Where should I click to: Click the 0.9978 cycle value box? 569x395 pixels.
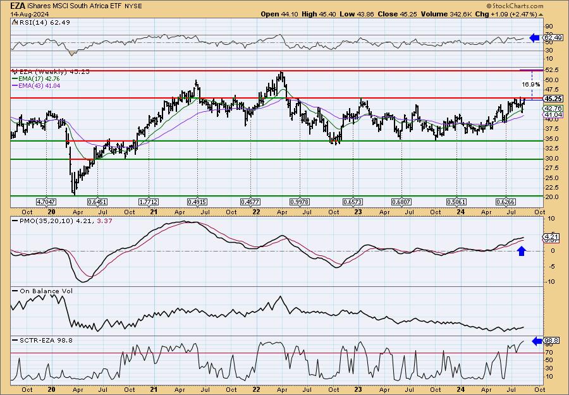pyautogui.click(x=300, y=202)
